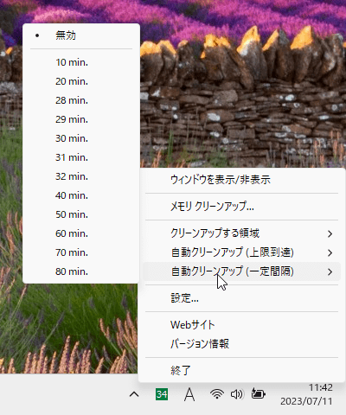Click the IME input mode A icon

189,394
